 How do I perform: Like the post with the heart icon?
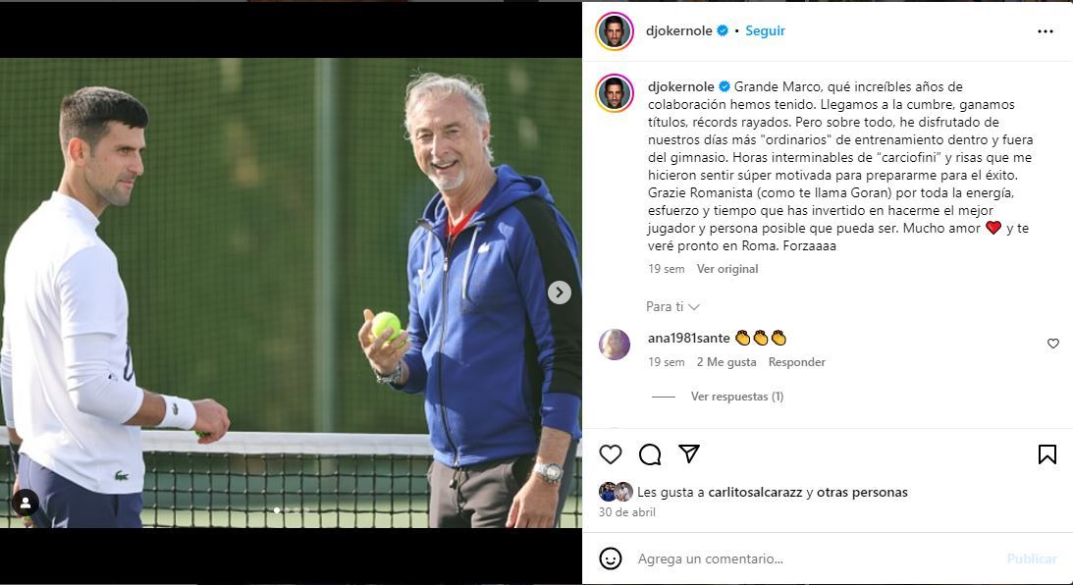(610, 454)
